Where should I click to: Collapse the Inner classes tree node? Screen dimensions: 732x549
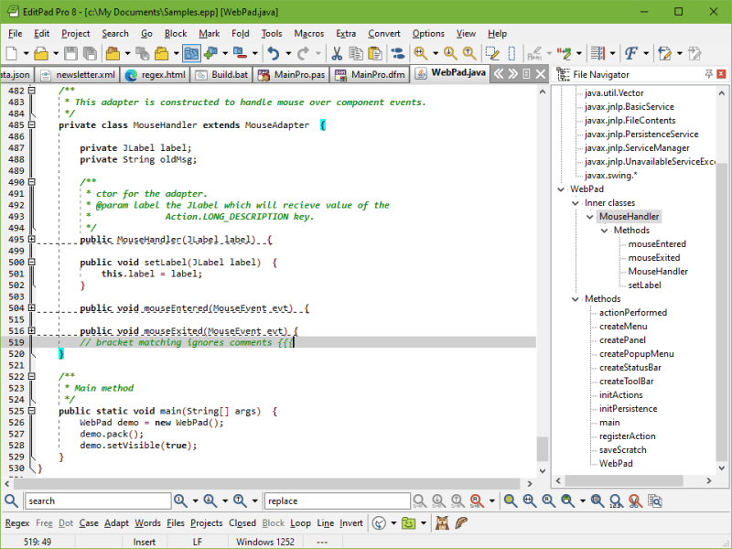576,203
